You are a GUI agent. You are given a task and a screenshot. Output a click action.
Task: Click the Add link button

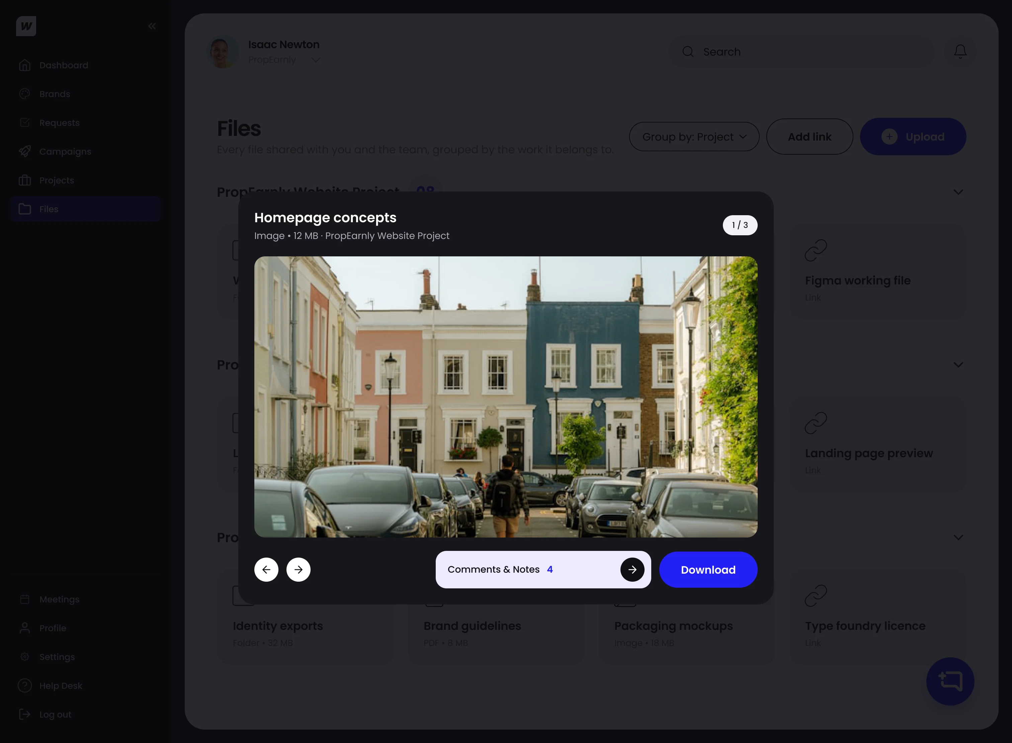810,137
